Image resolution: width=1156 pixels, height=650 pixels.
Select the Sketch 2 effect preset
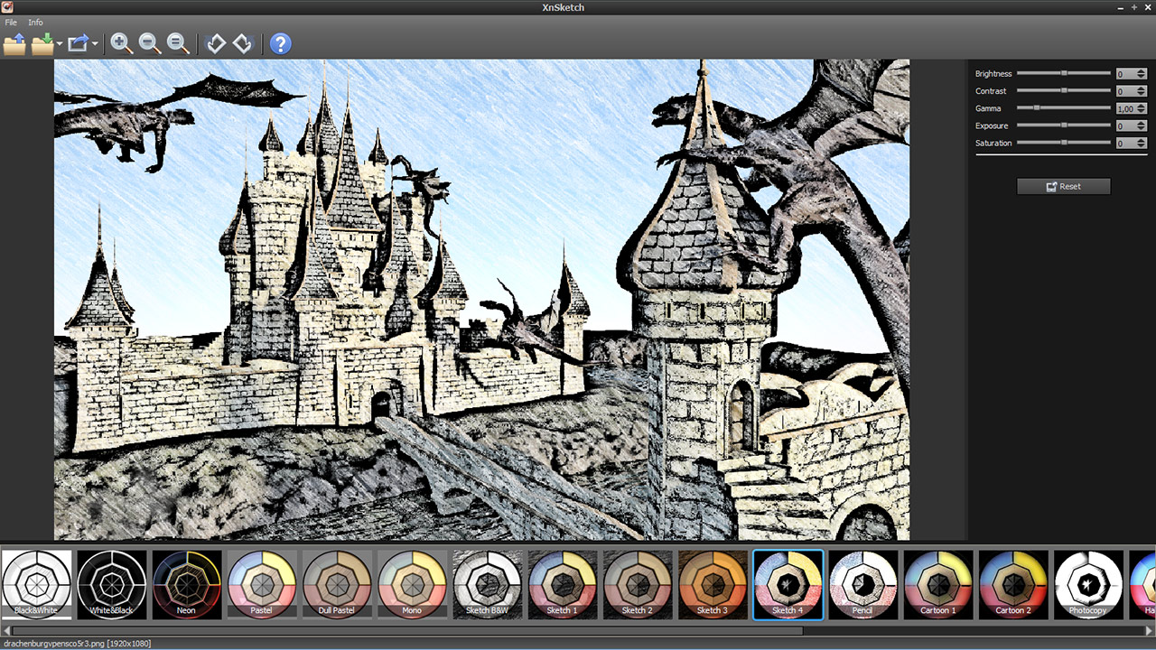(x=638, y=585)
